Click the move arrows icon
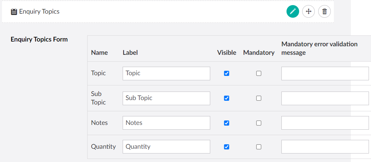This screenshot has height=162, width=371. [308, 12]
